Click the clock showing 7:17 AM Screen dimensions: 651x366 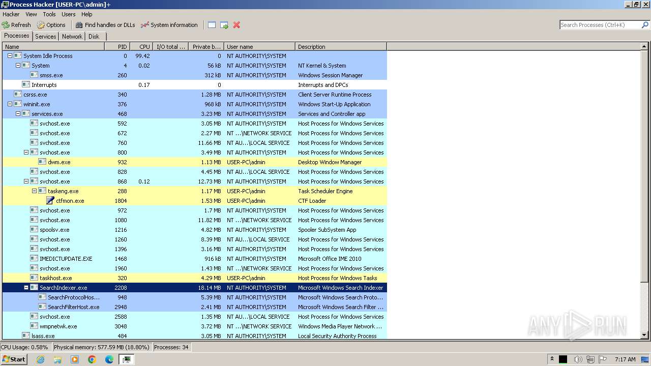(x=625, y=359)
